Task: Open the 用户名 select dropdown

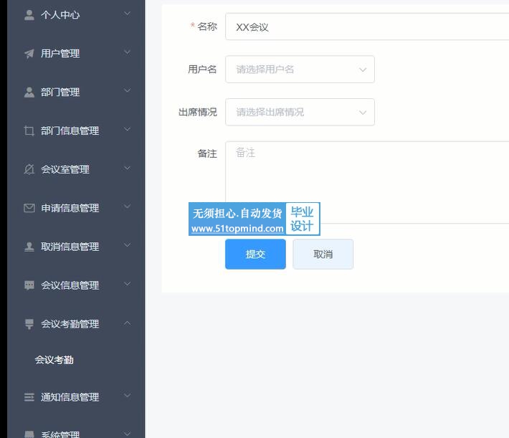Action: click(300, 69)
